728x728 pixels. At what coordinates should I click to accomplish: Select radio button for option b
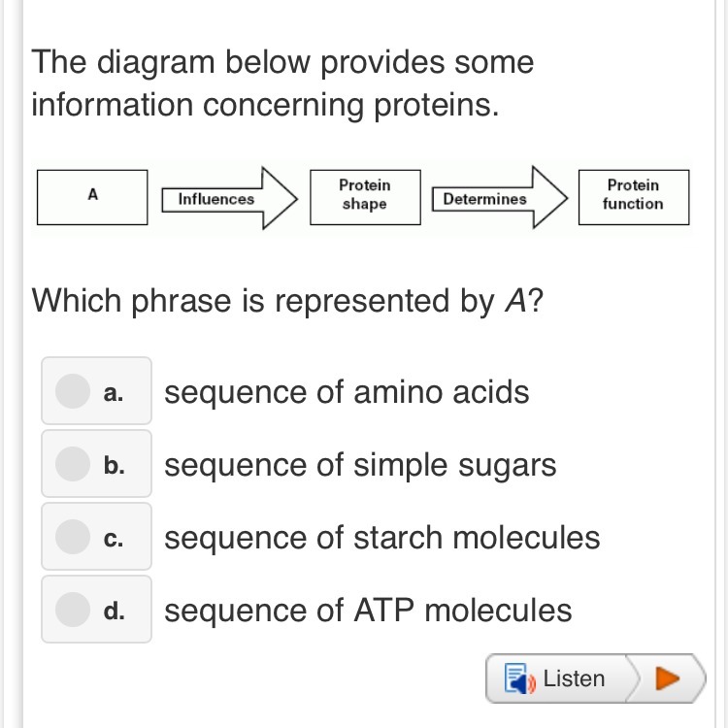pos(73,464)
